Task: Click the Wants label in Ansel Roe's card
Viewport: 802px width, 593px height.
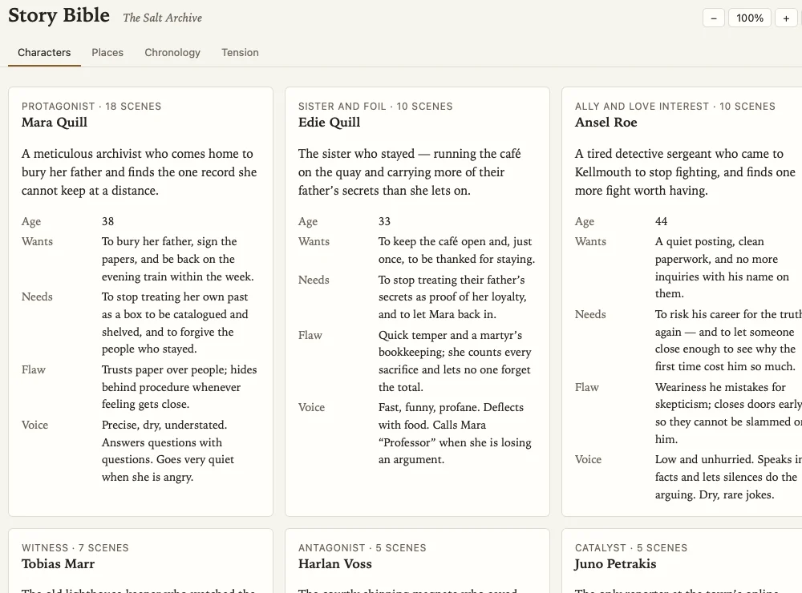Action: pos(590,241)
